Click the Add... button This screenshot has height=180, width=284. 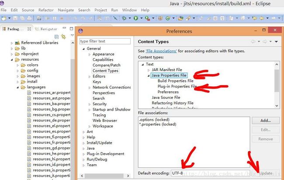tap(266, 121)
